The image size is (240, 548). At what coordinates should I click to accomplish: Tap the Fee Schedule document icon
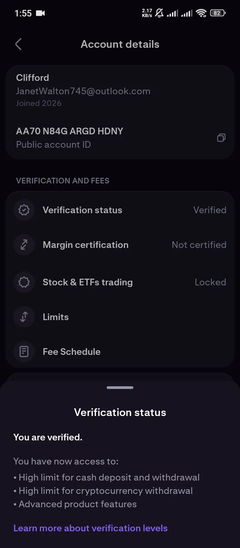pyautogui.click(x=24, y=352)
